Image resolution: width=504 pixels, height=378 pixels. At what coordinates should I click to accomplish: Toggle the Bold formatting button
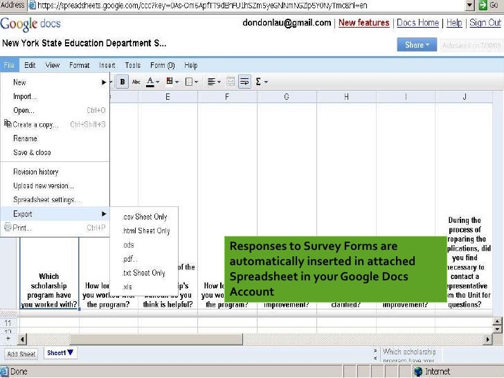click(122, 82)
